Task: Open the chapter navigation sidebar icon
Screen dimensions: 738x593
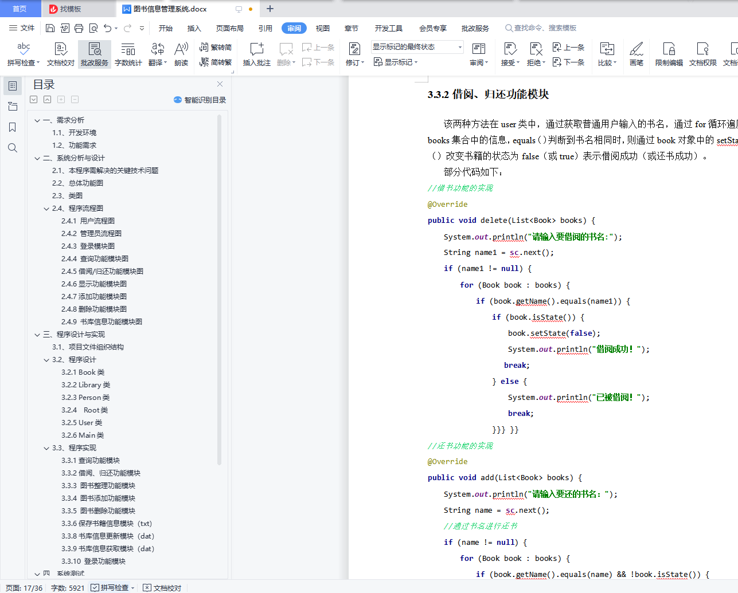Action: coord(13,107)
